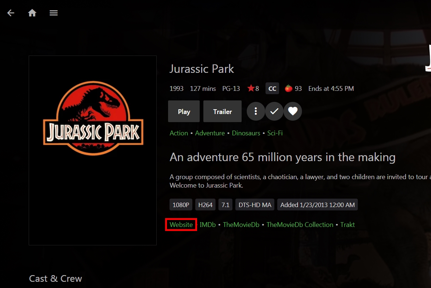The image size is (431, 288).
Task: Click the CC closed captions badge
Action: (x=273, y=89)
